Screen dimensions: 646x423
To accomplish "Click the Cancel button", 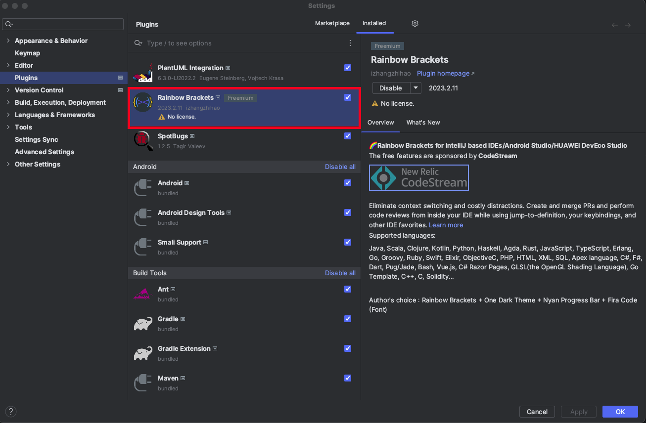I will tap(537, 412).
